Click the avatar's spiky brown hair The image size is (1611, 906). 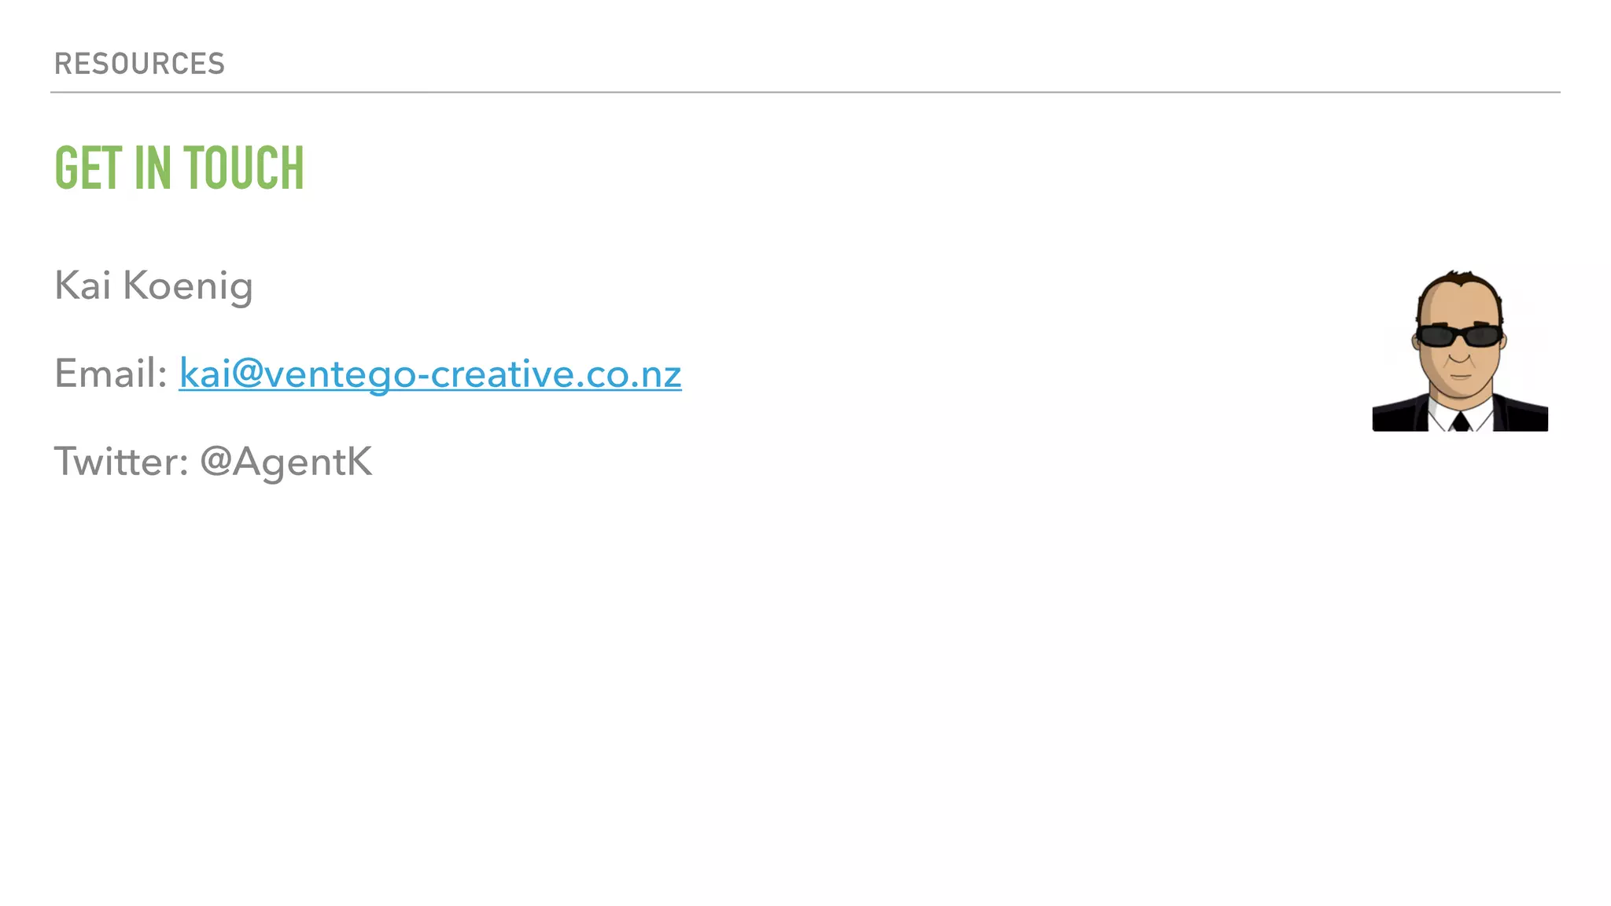(x=1461, y=281)
